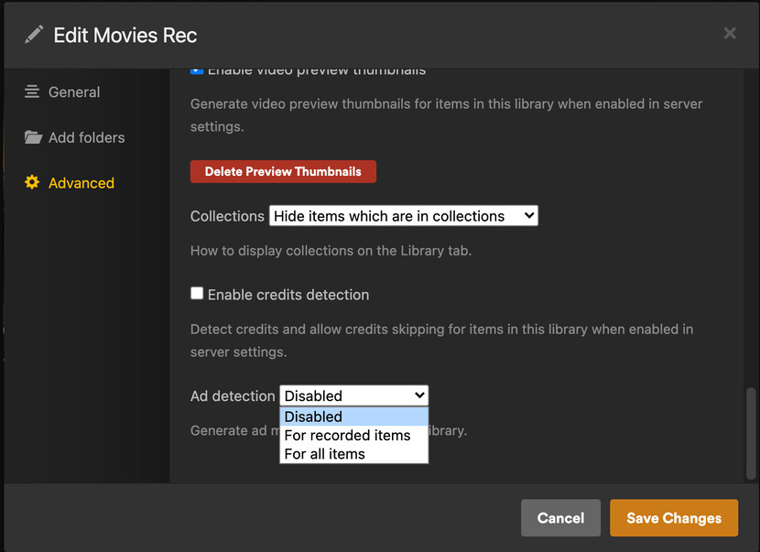Switch to the General tab
The image size is (760, 552).
(x=74, y=92)
